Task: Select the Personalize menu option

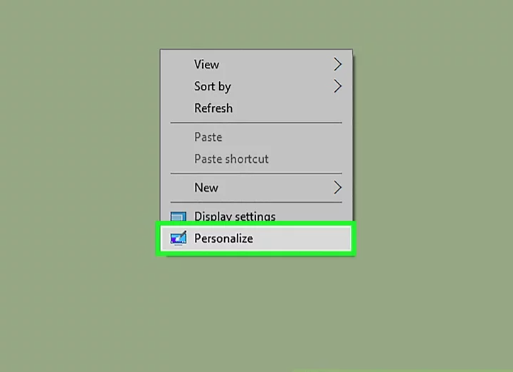Action: click(223, 238)
